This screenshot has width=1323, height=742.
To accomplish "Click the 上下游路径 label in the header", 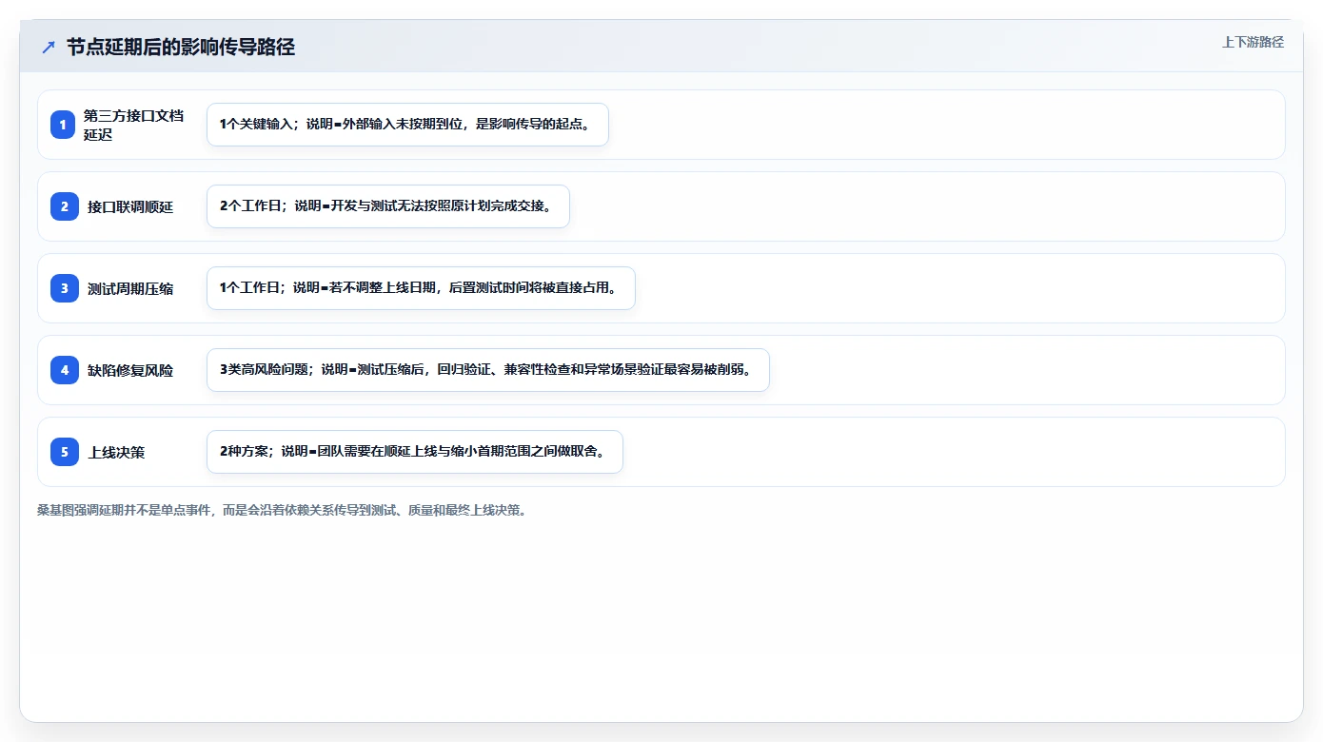I will coord(1253,42).
